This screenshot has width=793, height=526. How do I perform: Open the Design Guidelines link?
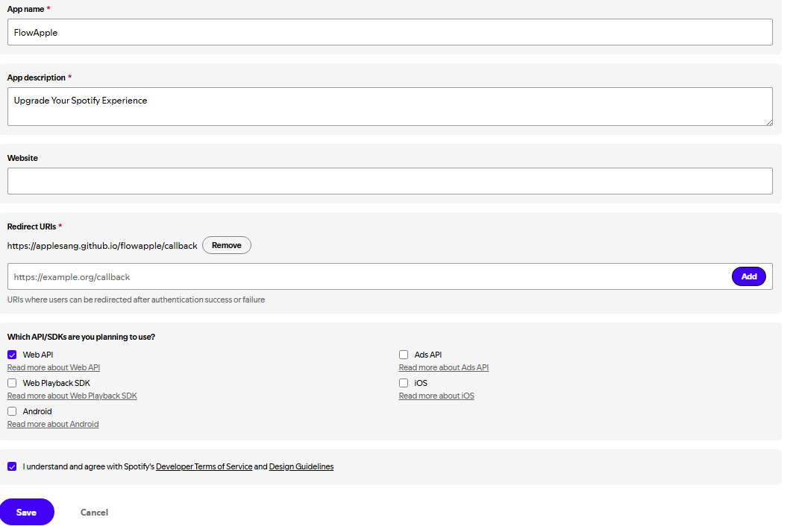301,466
